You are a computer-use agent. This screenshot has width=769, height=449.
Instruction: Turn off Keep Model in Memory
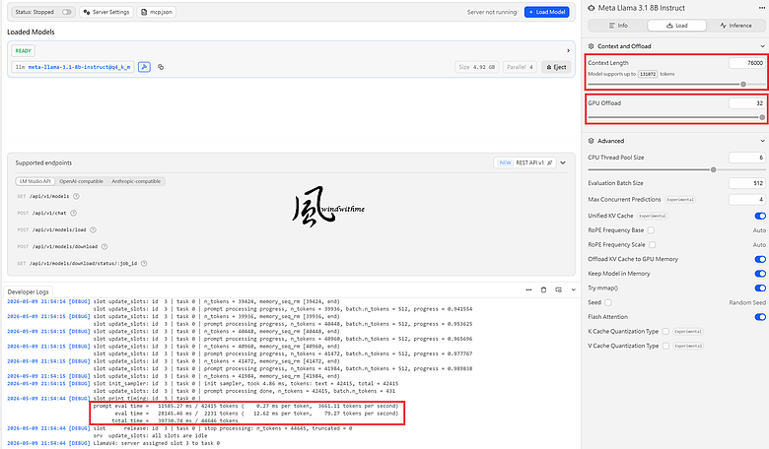click(x=760, y=274)
